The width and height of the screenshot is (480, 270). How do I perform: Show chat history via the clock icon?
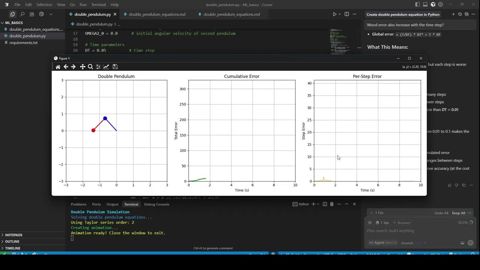click(460, 14)
